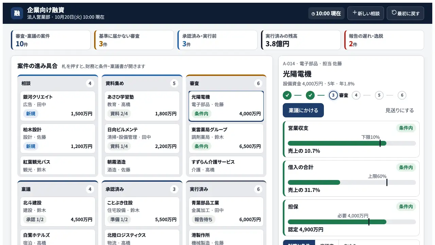The width and height of the screenshot is (435, 245).
Task: Select step 5 circle in progress tracker
Action: (x=379, y=95)
